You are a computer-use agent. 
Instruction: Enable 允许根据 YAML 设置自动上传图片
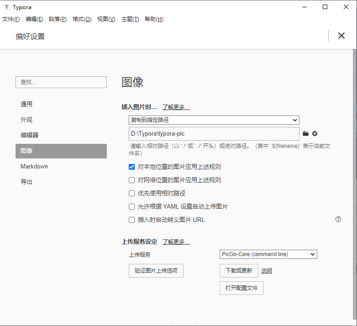tap(131, 206)
